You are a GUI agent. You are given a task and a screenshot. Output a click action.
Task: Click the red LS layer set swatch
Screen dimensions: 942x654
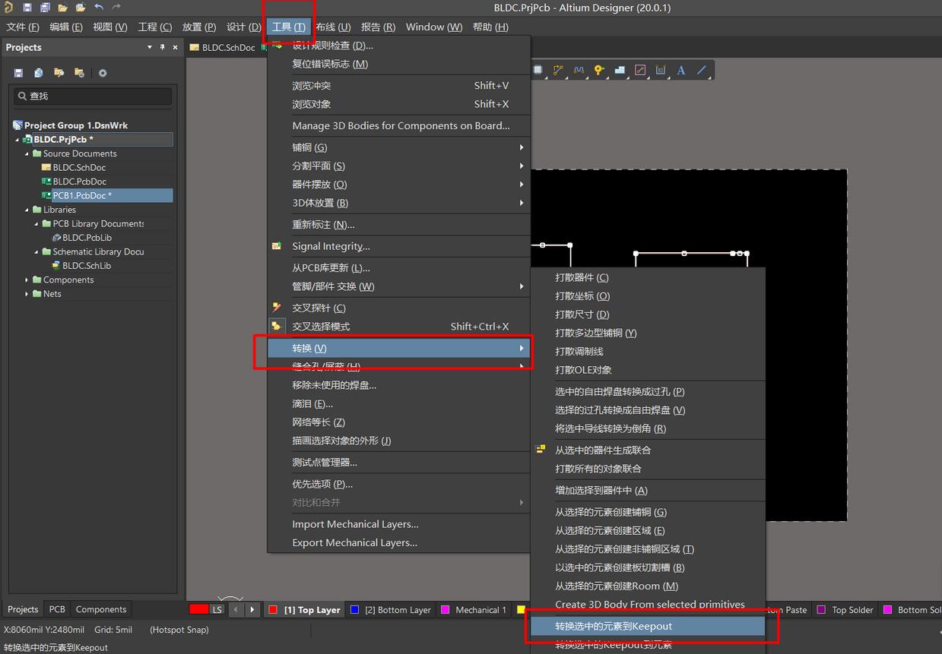199,609
